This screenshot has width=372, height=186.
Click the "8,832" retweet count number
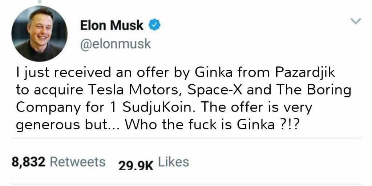coord(29,162)
